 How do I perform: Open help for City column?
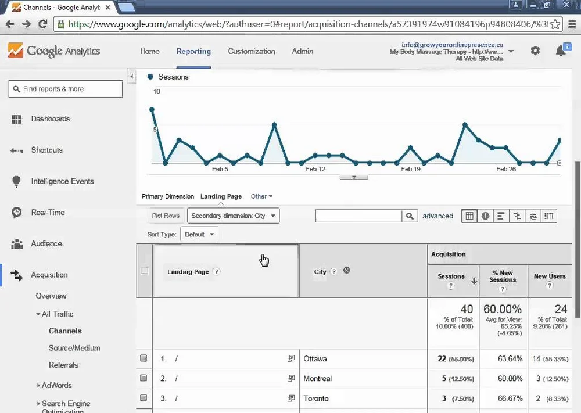(334, 271)
